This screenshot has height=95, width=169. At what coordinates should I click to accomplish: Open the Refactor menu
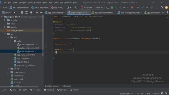(38, 2)
